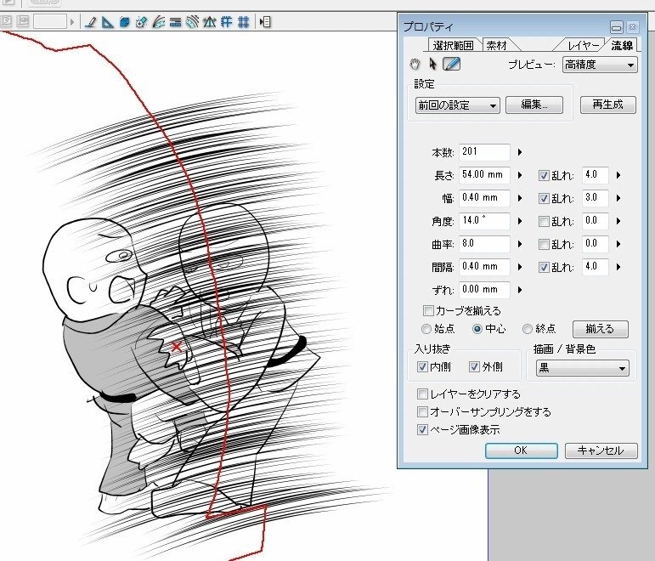The width and height of the screenshot is (655, 561).
Task: Click the perspective ruler icon with arrows
Action: pyautogui.click(x=209, y=22)
